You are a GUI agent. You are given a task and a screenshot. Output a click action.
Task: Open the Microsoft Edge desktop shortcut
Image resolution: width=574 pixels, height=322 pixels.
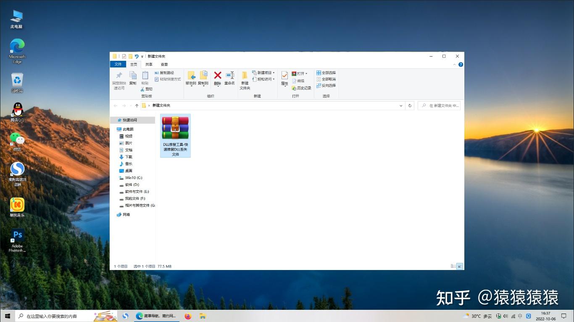pyautogui.click(x=17, y=51)
